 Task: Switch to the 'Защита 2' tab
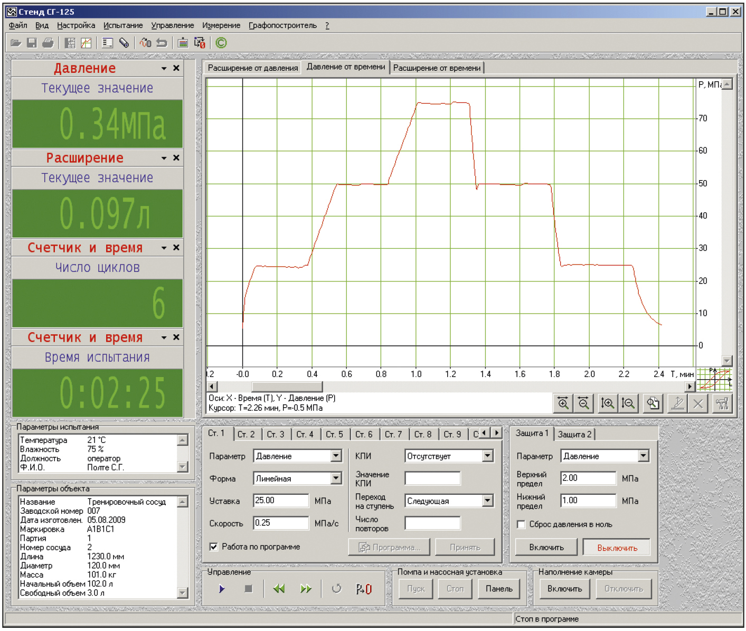point(575,435)
